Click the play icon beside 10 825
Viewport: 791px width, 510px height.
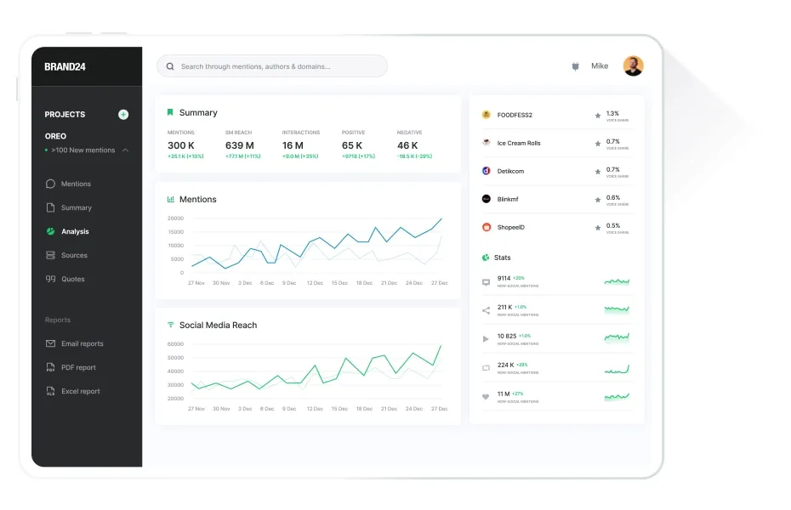click(486, 339)
